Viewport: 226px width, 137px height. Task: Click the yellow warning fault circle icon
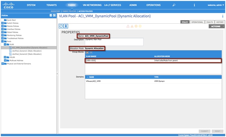[x=140, y=26]
